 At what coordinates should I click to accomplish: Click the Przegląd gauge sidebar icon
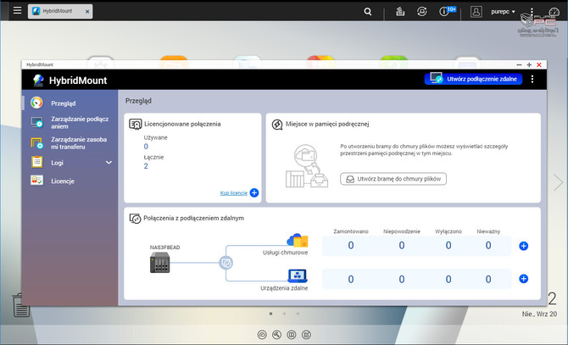tap(36, 103)
